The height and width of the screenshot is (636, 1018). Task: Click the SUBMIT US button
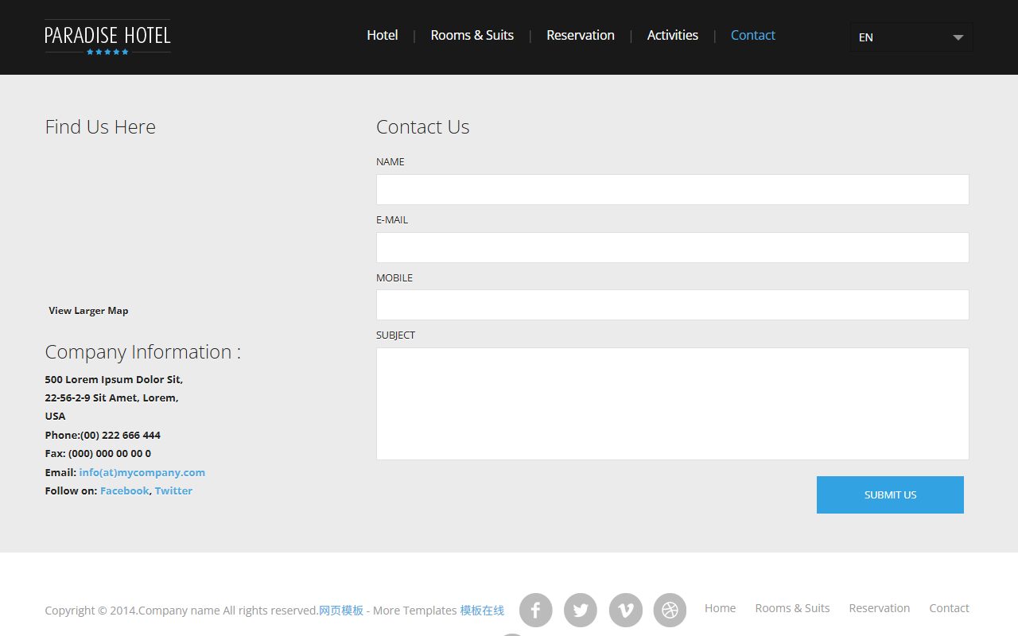click(890, 494)
